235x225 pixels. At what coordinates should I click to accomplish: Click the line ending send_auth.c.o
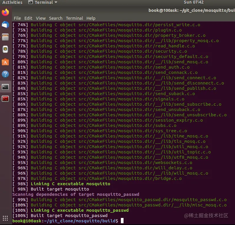coord(101,67)
